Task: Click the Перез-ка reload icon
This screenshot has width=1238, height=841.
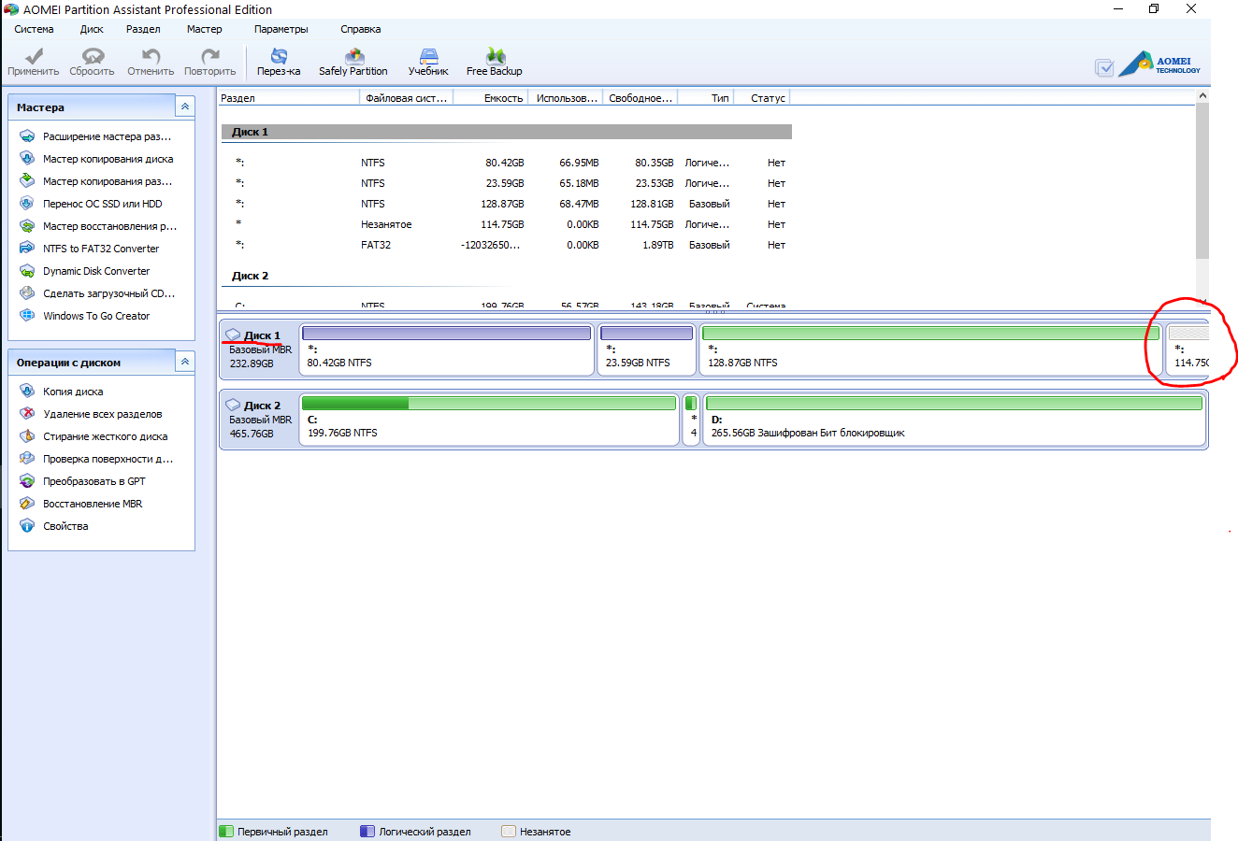Action: pos(279,62)
